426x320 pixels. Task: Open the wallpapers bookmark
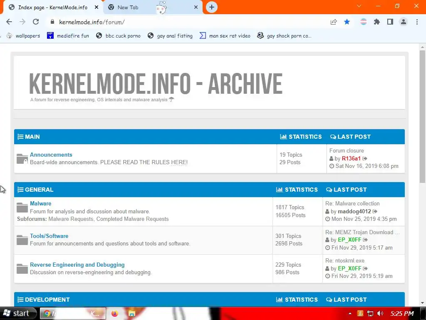click(x=23, y=36)
